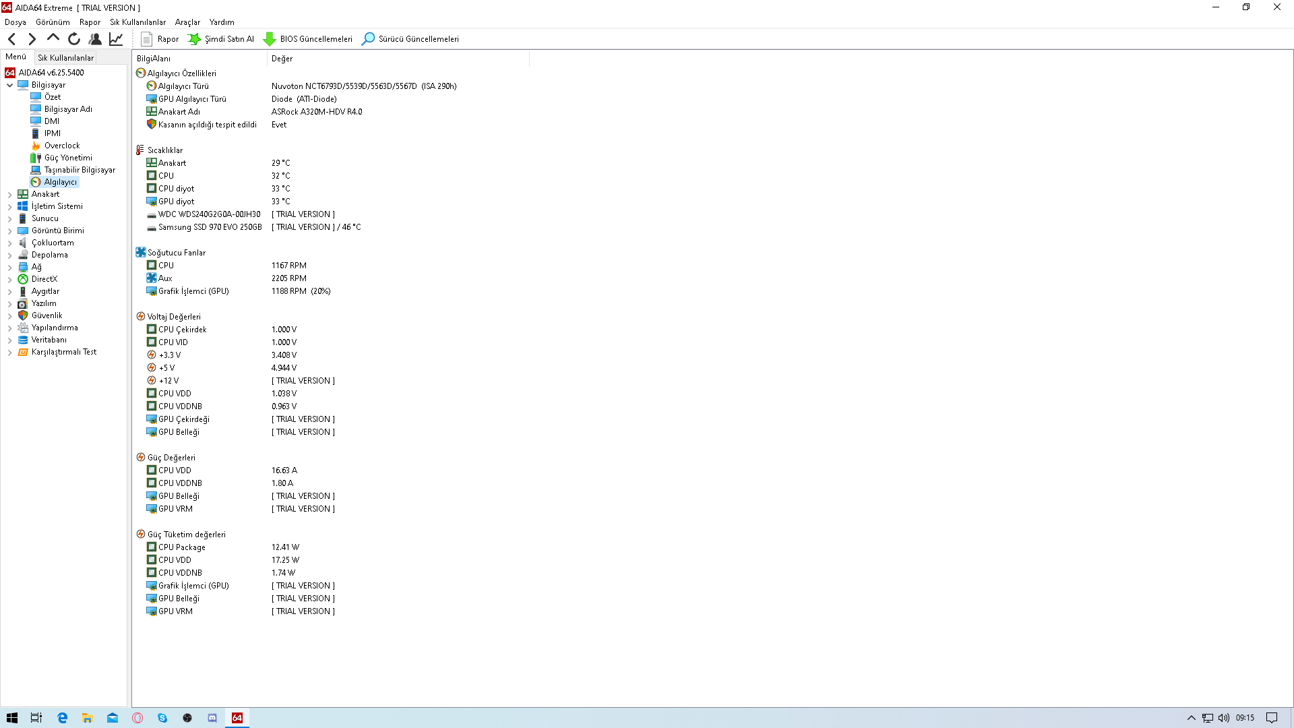This screenshot has height=728, width=1294.
Task: Open the notification center
Action: pos(1272,718)
